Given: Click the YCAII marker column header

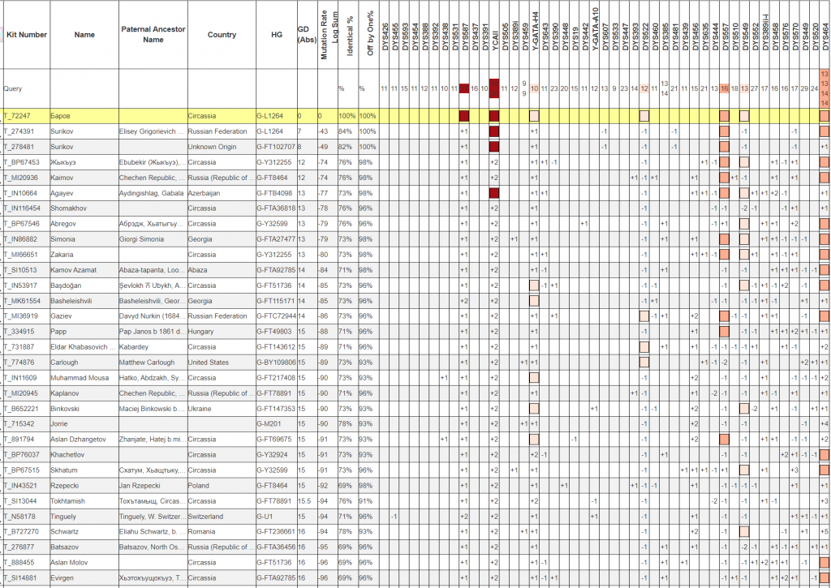Looking at the screenshot, I should (494, 35).
